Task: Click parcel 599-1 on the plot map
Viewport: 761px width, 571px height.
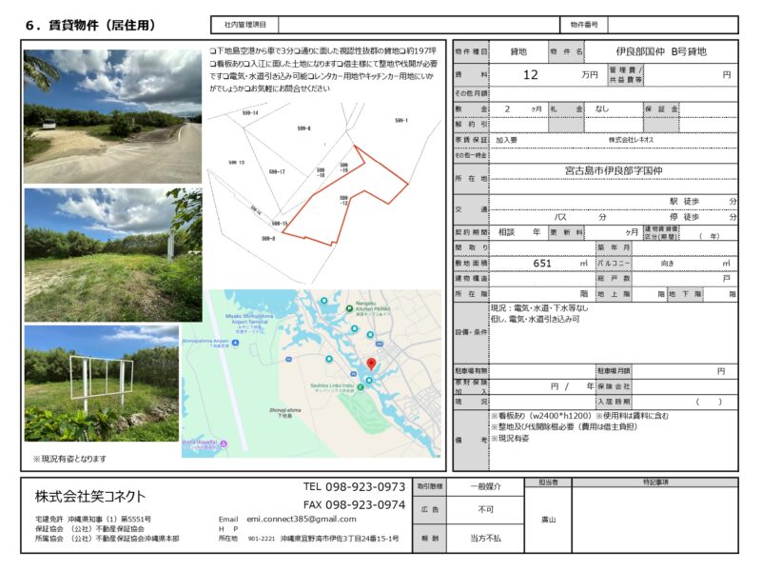Action: pyautogui.click(x=400, y=121)
